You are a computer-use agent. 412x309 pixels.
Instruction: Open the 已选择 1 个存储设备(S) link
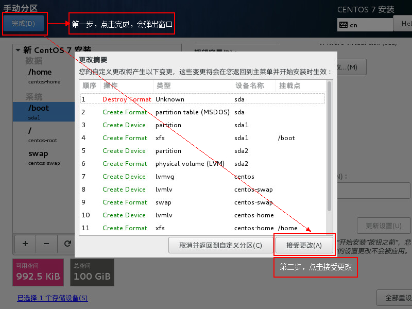(52, 298)
